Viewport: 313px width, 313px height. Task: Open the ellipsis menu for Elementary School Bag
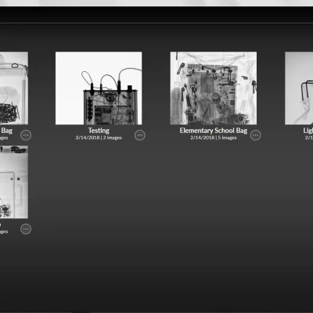tap(255, 135)
